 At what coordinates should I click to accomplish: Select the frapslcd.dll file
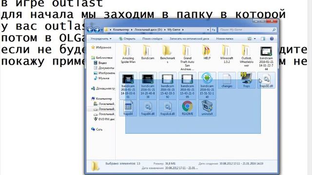[x=167, y=108]
